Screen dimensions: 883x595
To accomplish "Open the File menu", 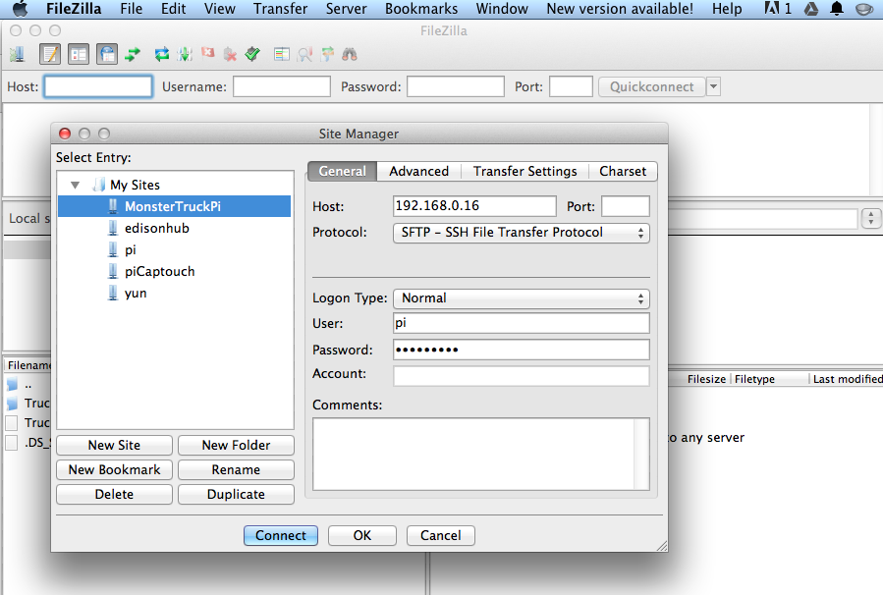I will [x=132, y=9].
